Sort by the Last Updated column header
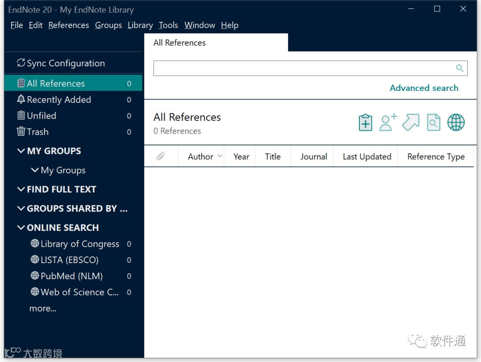This screenshot has width=481, height=362. [x=366, y=156]
